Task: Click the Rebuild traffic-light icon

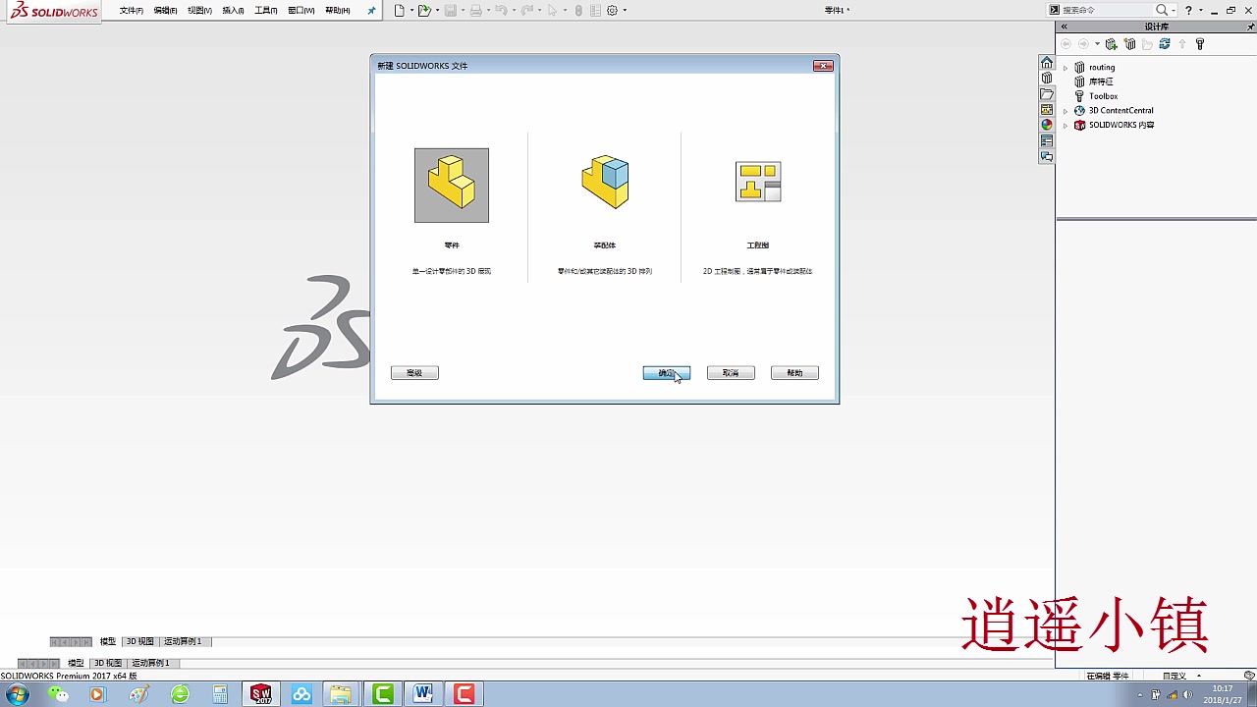Action: pos(578,11)
